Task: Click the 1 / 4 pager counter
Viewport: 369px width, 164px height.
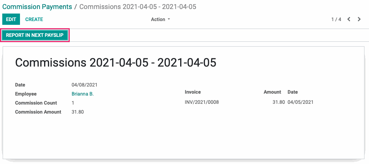Action: pyautogui.click(x=336, y=20)
